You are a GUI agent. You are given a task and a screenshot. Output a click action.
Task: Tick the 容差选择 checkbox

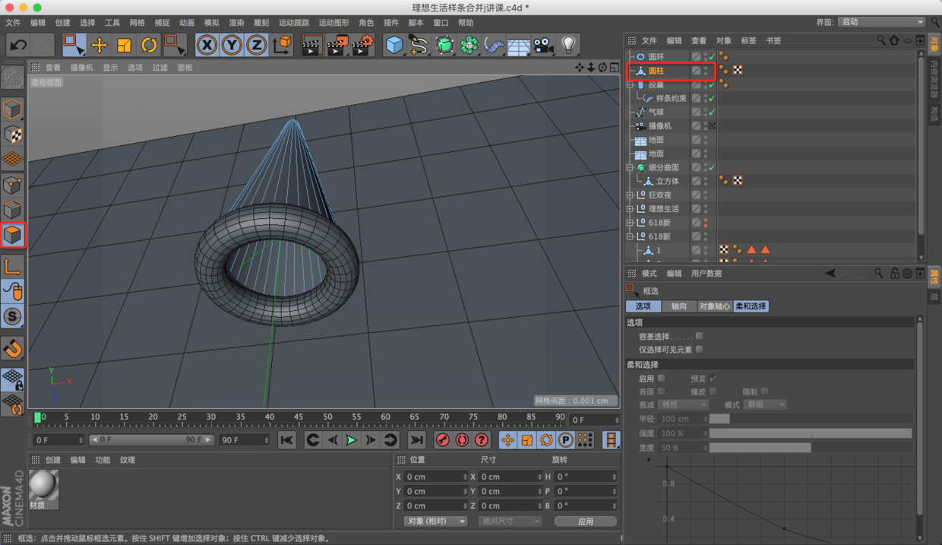(x=700, y=336)
